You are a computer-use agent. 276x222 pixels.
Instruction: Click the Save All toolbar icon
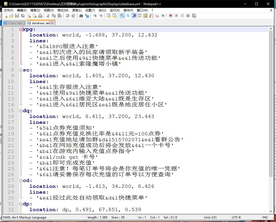[23, 16]
